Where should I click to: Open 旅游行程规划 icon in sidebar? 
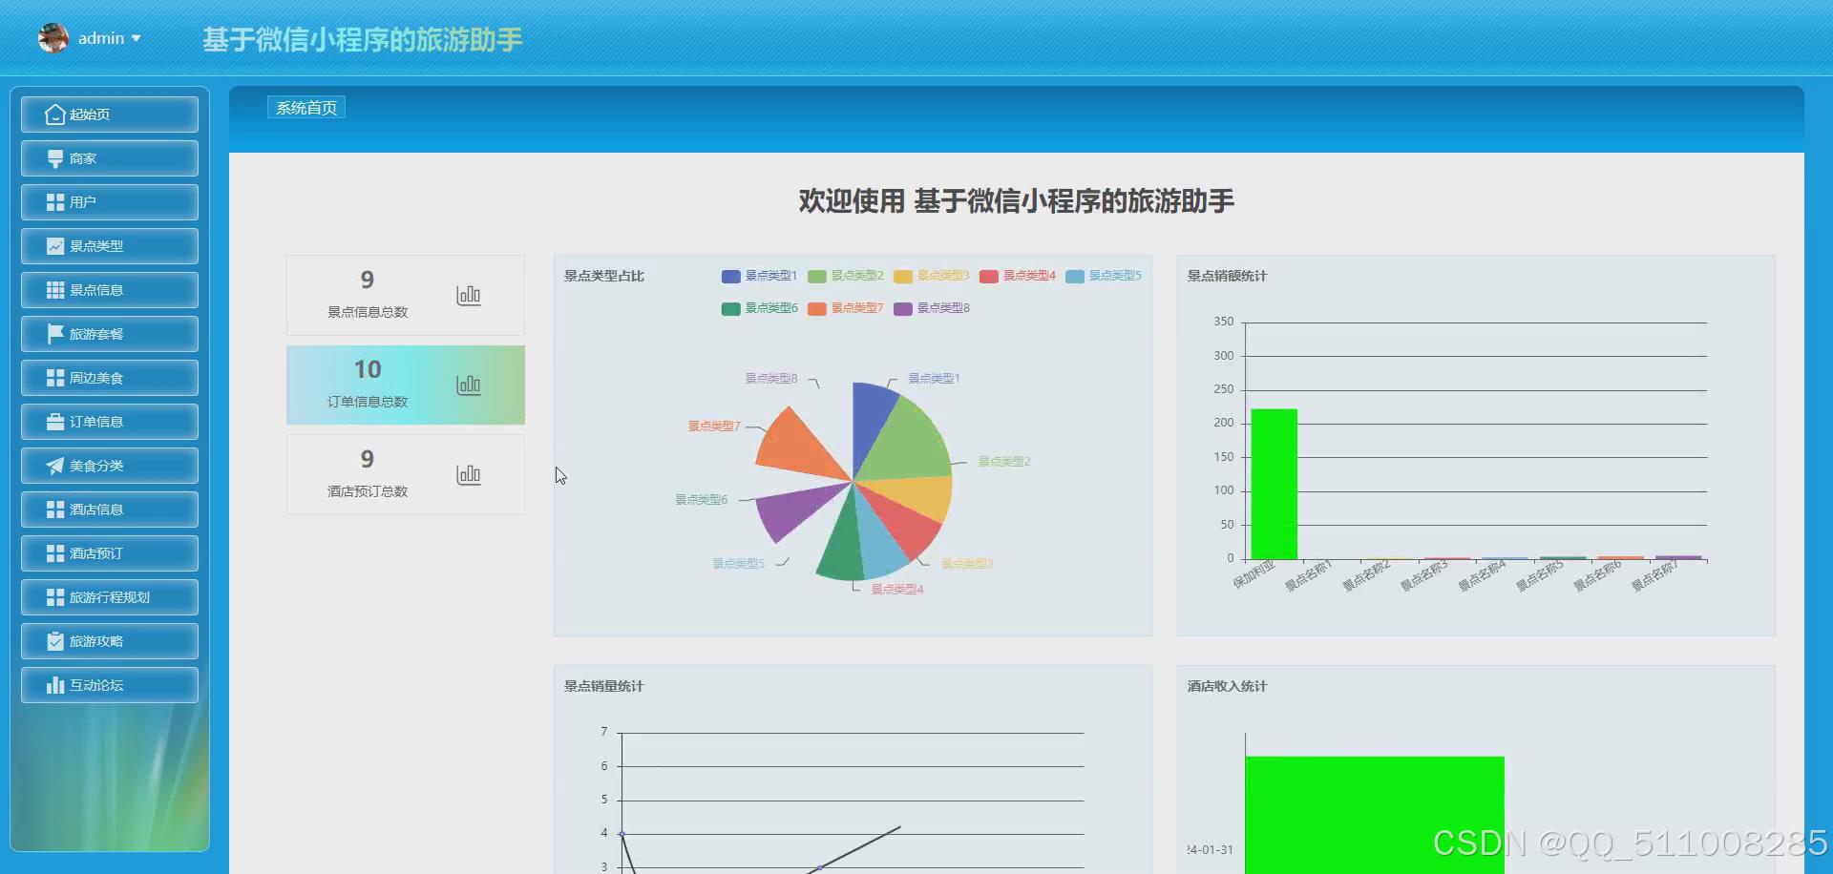pyautogui.click(x=55, y=597)
